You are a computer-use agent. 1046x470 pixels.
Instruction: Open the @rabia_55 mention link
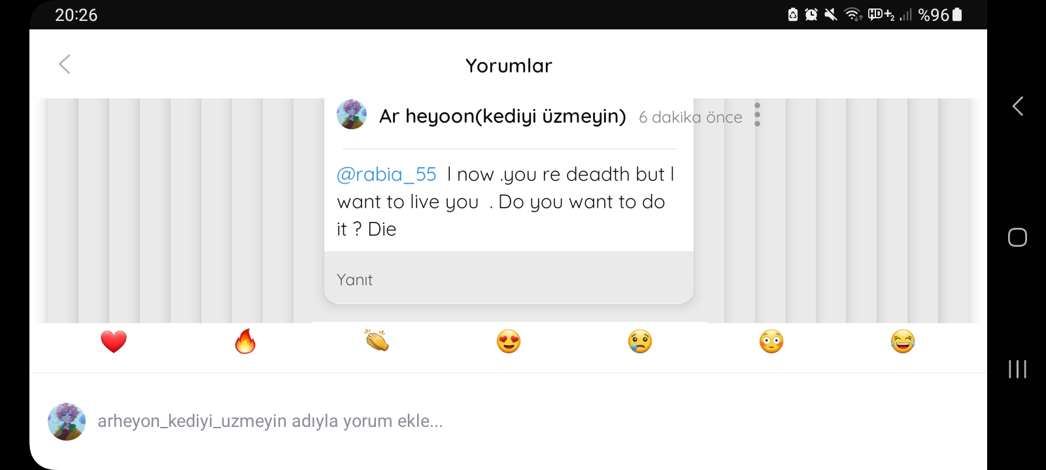386,174
